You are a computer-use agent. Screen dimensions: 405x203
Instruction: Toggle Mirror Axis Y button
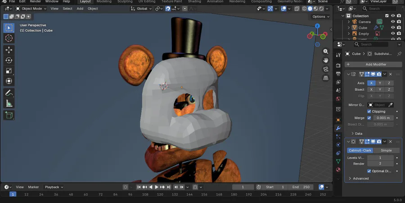tap(380, 83)
